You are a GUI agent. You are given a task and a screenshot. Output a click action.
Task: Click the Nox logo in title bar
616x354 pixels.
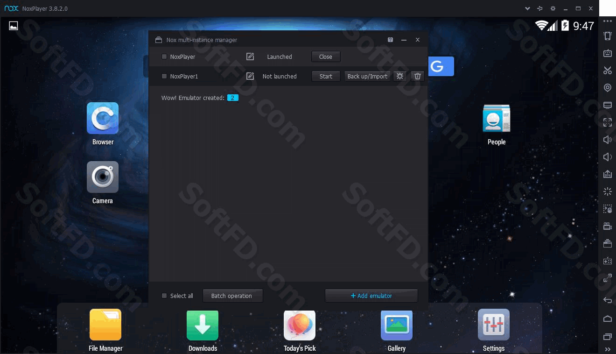point(11,8)
